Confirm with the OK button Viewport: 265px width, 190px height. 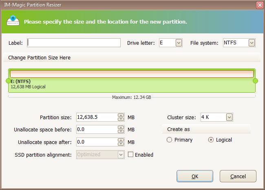tap(195, 176)
